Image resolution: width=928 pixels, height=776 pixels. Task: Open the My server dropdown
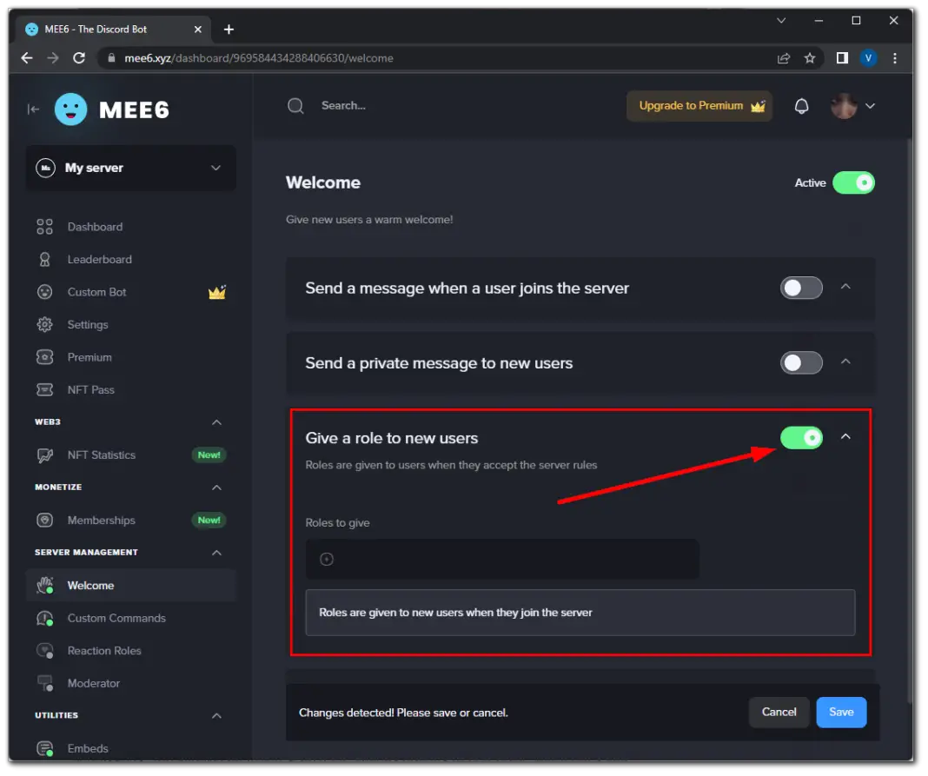130,168
